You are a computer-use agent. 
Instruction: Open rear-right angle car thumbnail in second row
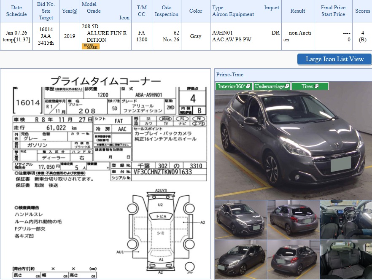click(294, 260)
